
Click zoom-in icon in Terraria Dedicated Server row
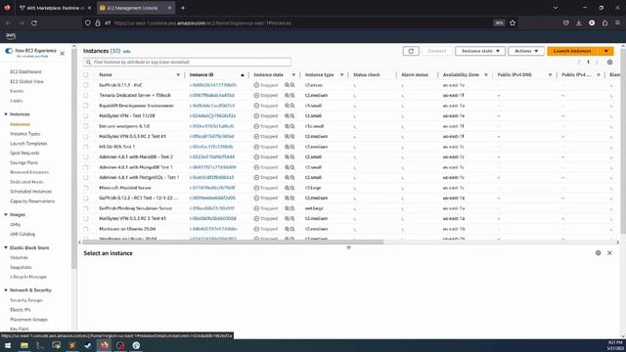[x=287, y=96]
